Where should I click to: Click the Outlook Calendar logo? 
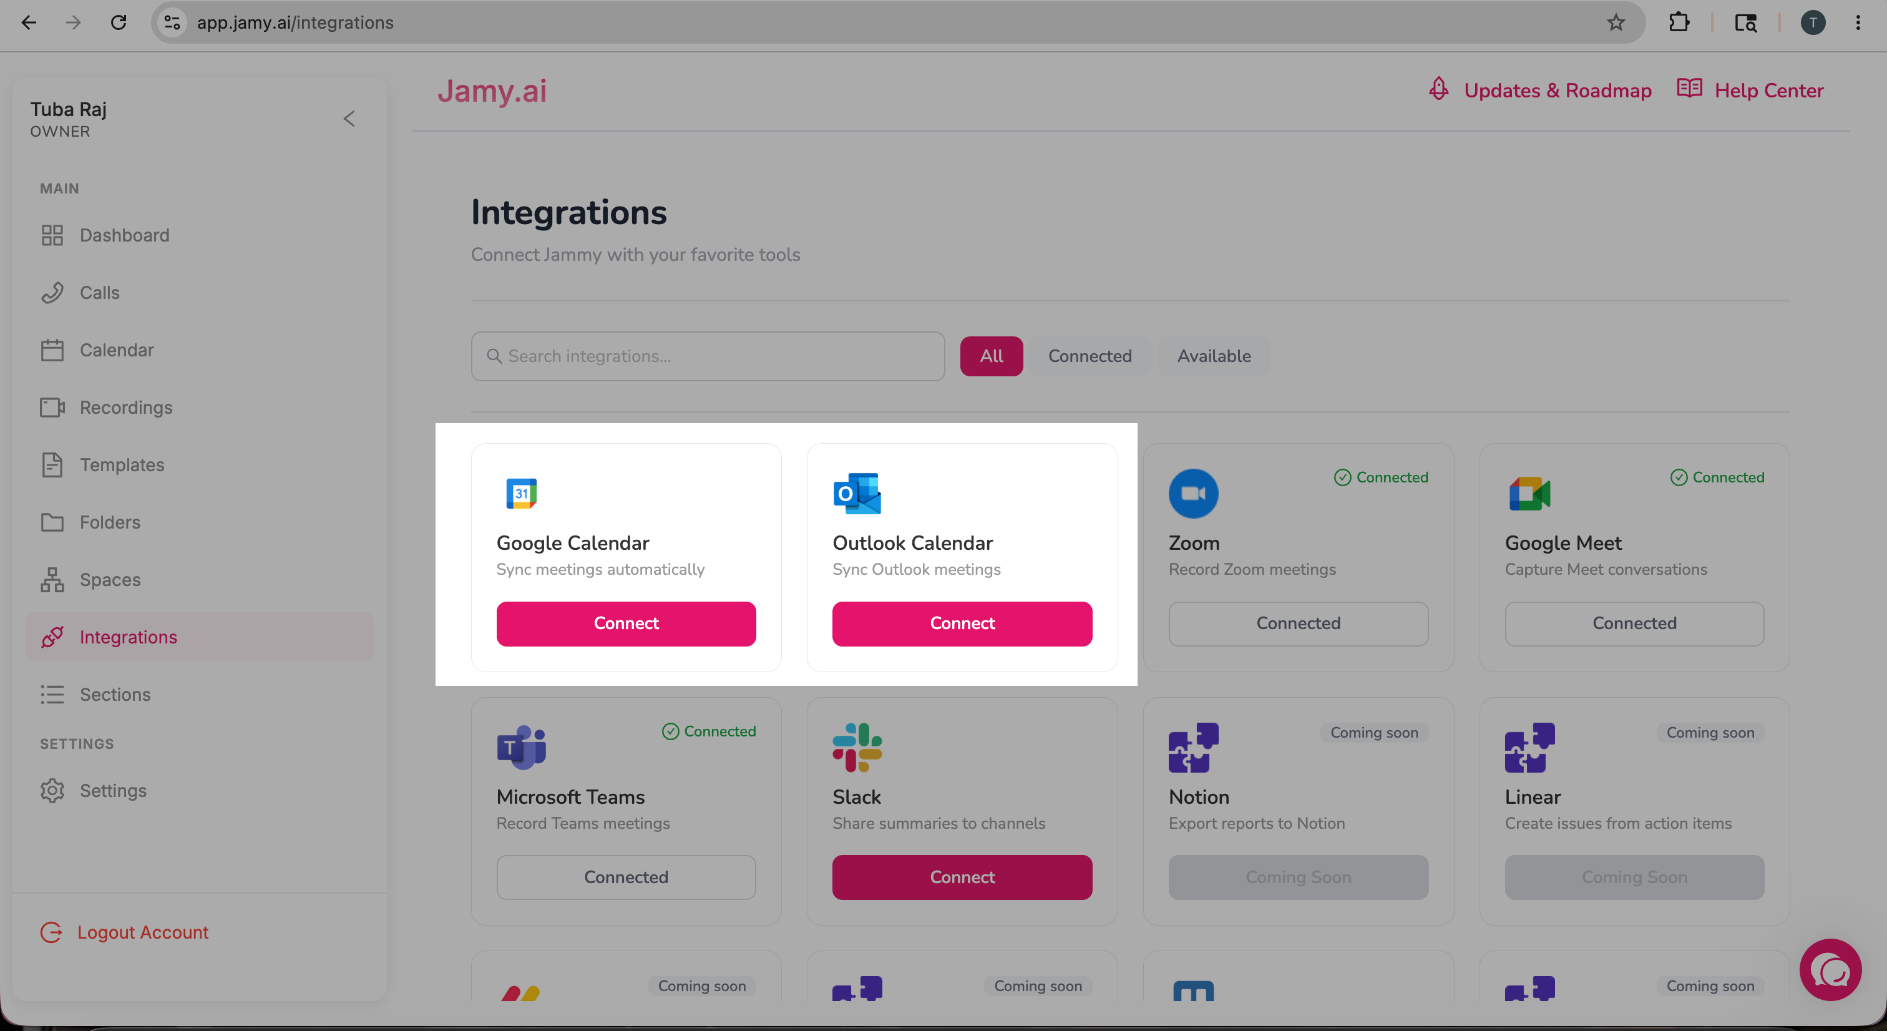click(857, 493)
